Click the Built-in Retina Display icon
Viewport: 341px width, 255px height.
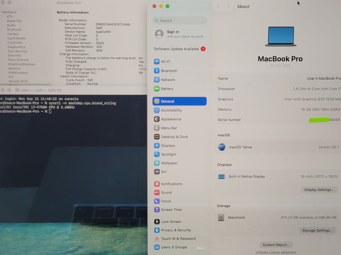221,177
